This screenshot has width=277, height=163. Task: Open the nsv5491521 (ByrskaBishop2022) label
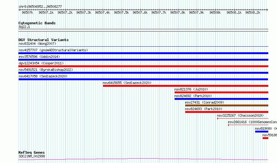tap(46, 70)
